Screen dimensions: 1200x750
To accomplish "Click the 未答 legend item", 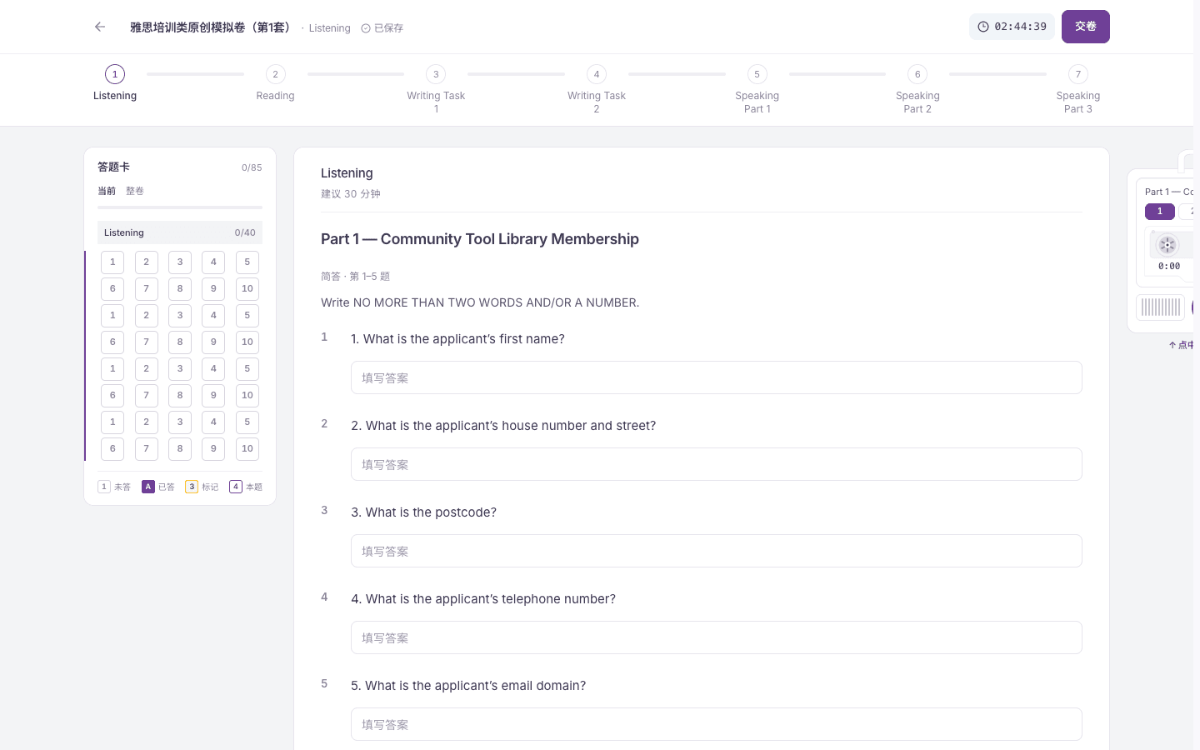I will pos(114,487).
